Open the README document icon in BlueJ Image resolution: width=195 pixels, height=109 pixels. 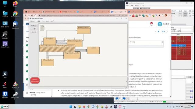coord(42,28)
